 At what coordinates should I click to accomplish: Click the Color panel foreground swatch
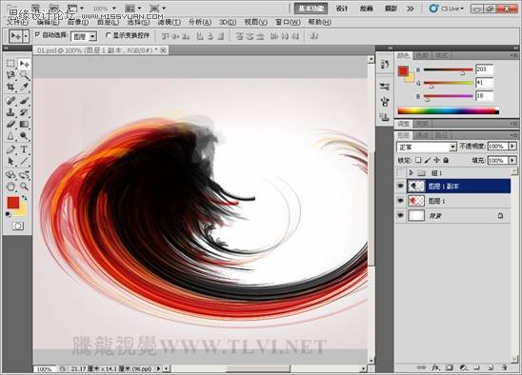403,70
